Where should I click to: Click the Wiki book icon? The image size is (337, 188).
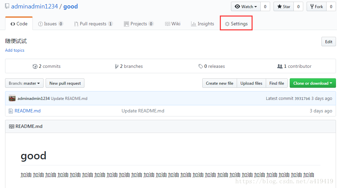click(167, 24)
